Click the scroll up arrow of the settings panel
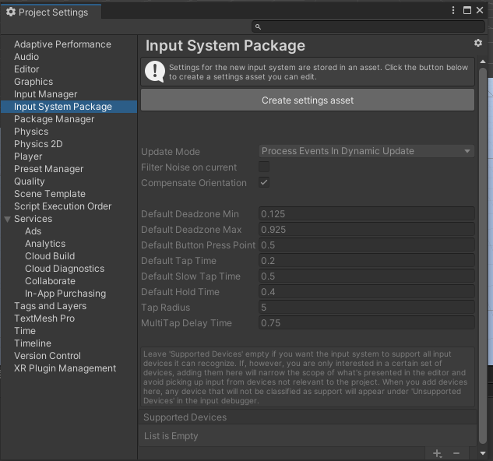Image resolution: width=493 pixels, height=461 pixels. click(483, 62)
